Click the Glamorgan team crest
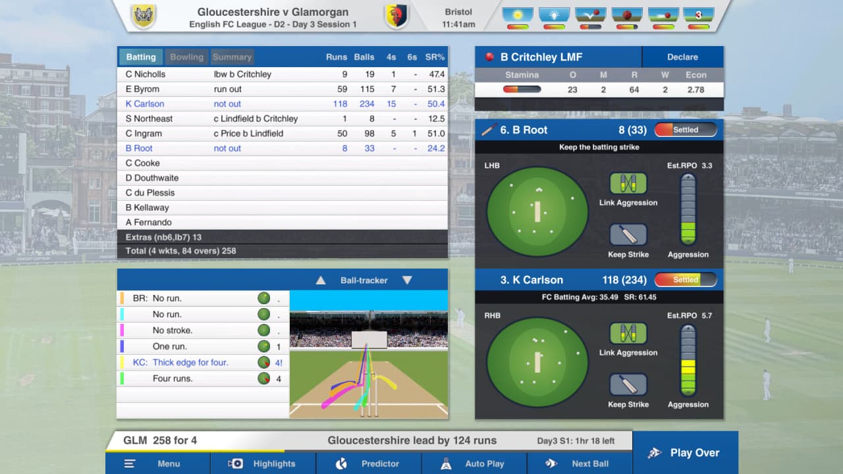The image size is (843, 474). click(396, 16)
